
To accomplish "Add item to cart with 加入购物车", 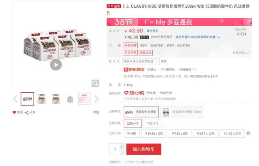I will pyautogui.click(x=144, y=149).
